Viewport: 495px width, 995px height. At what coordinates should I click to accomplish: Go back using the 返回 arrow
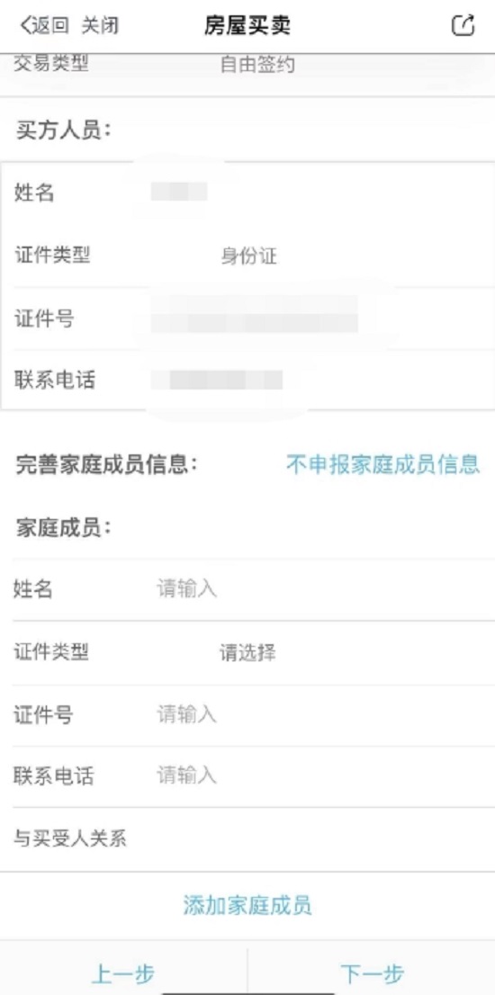pyautogui.click(x=44, y=26)
